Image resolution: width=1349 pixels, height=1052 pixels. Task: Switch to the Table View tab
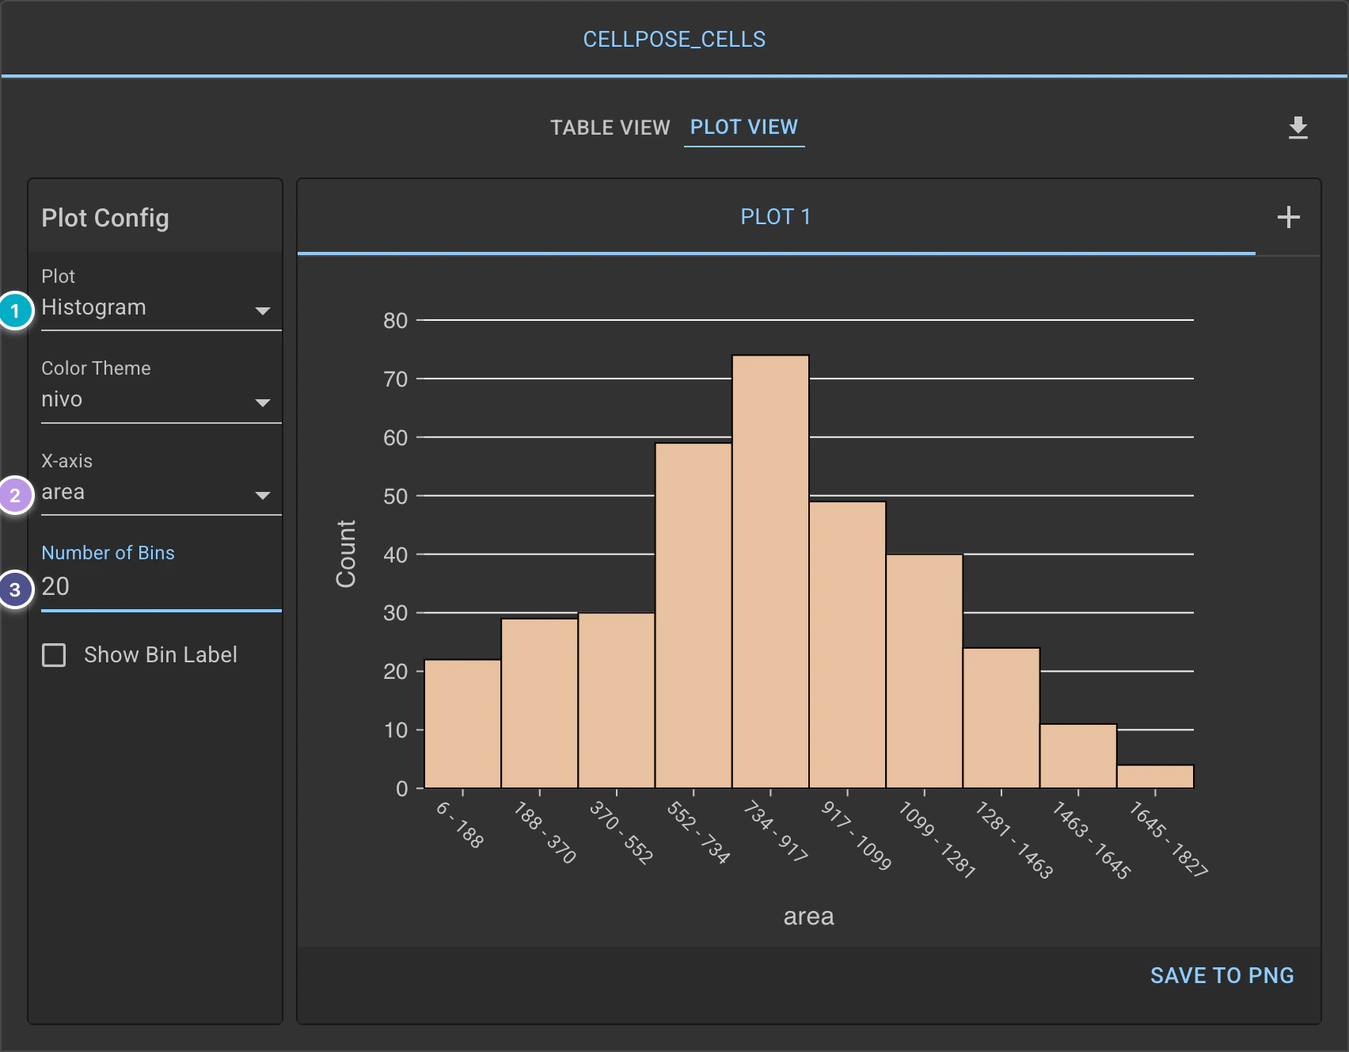[610, 128]
